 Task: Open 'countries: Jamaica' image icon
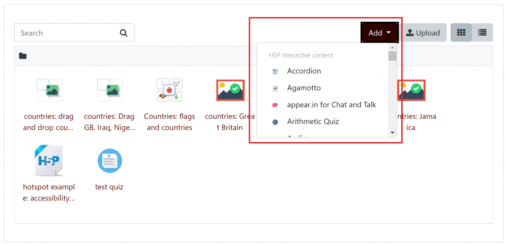pos(412,90)
